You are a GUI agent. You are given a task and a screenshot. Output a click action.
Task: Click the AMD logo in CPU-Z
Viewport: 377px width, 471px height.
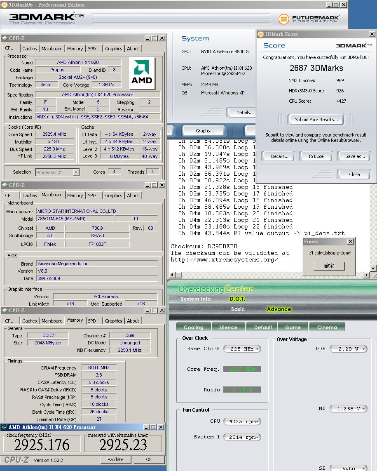click(x=142, y=73)
